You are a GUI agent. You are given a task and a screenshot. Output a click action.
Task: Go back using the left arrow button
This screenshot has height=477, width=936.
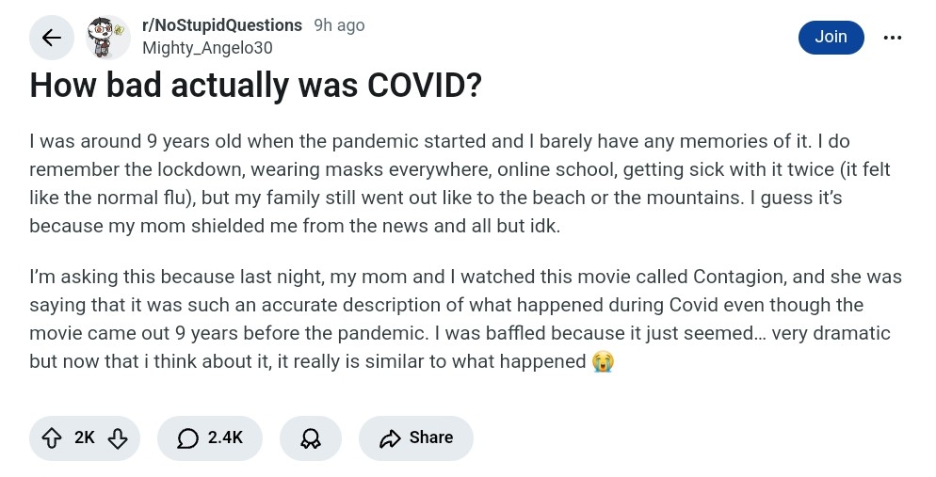click(x=52, y=38)
